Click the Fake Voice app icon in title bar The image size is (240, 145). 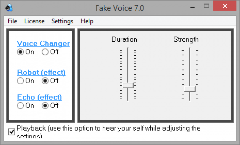coord(10,7)
